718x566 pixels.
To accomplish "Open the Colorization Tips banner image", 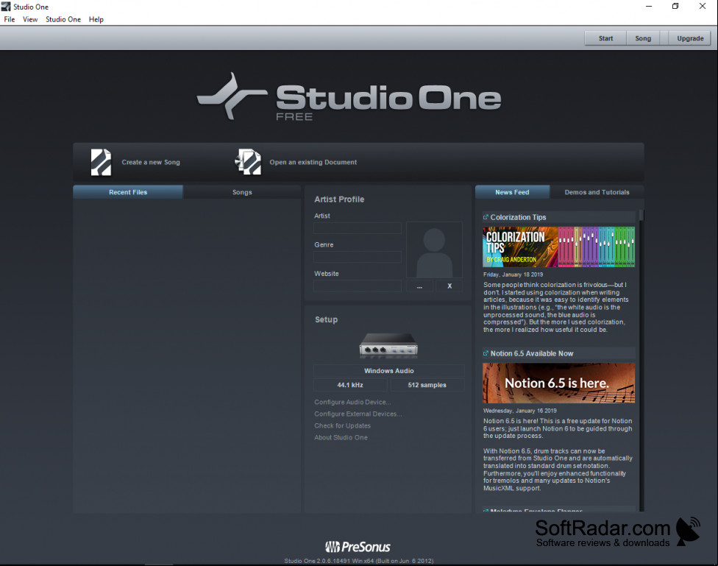I will point(558,247).
